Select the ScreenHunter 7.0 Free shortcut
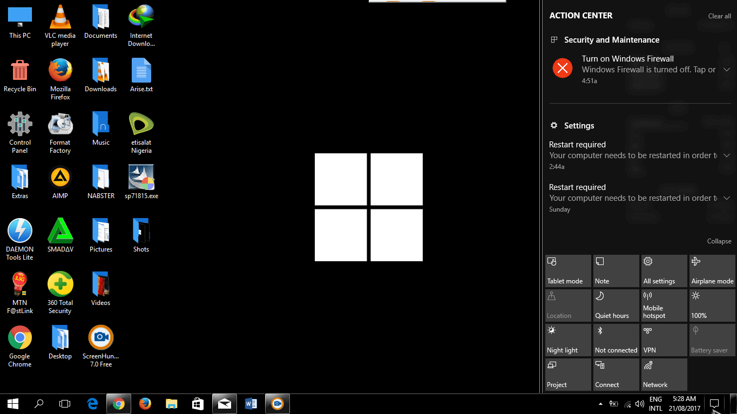The width and height of the screenshot is (737, 414). pos(100,347)
